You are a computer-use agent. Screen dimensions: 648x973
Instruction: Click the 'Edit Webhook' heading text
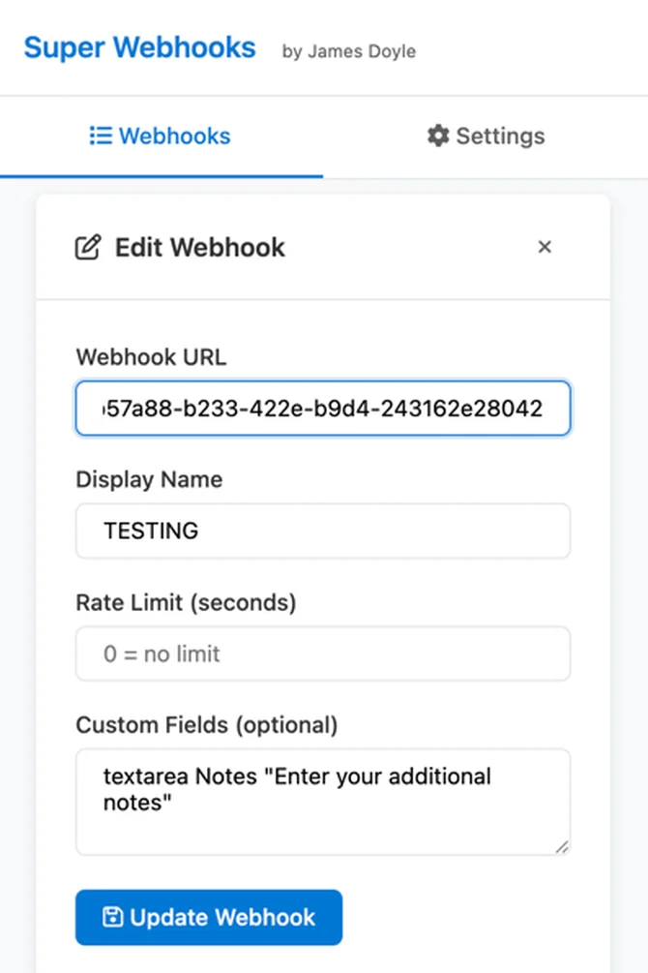tap(198, 247)
